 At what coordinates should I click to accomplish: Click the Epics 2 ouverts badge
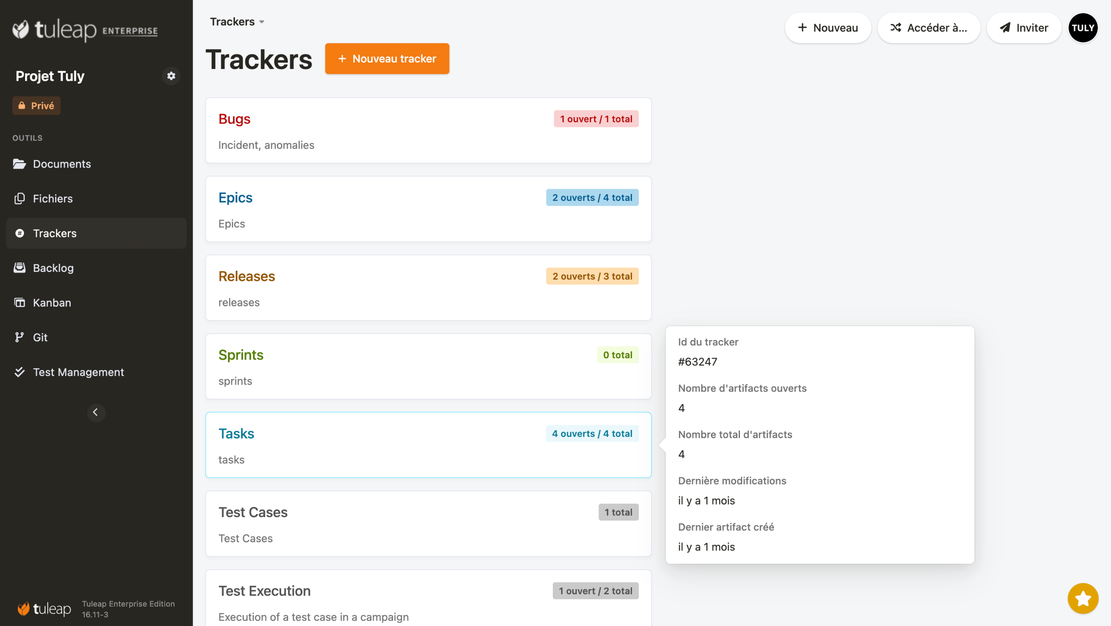point(592,197)
